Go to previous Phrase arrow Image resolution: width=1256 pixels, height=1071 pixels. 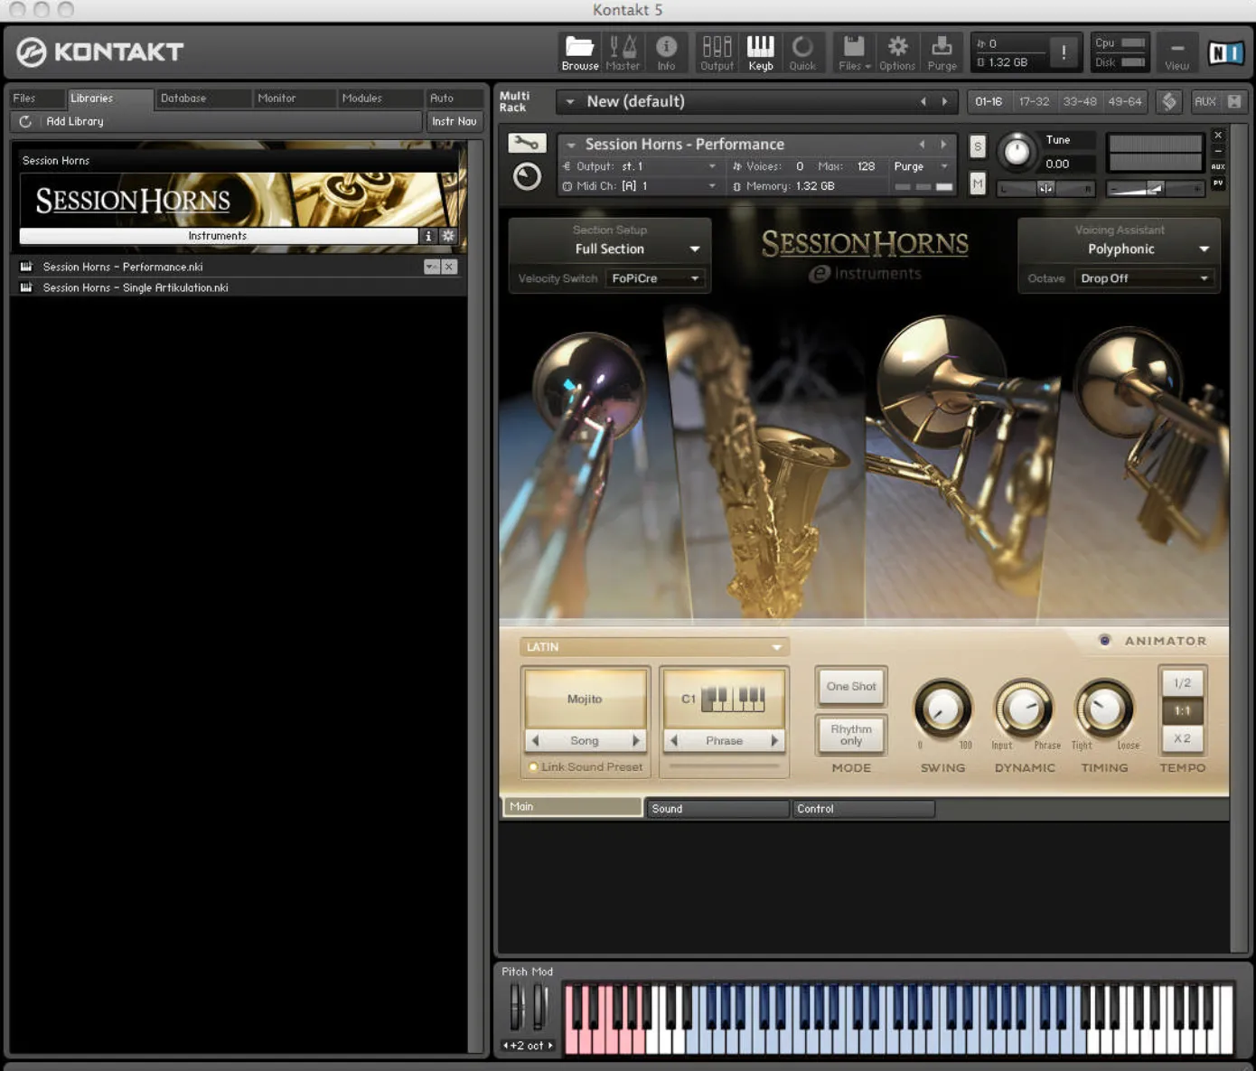click(674, 740)
